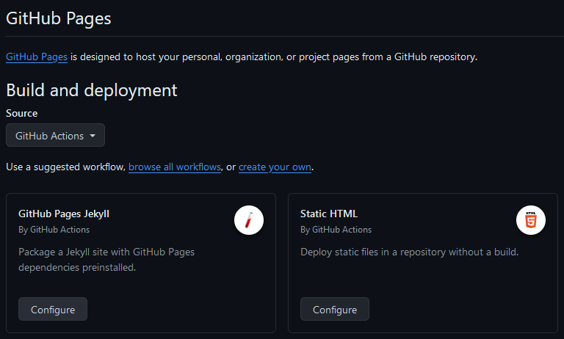Click 'Package a Jekyll site' description text
Viewport: 564px width, 339px height.
[106, 260]
